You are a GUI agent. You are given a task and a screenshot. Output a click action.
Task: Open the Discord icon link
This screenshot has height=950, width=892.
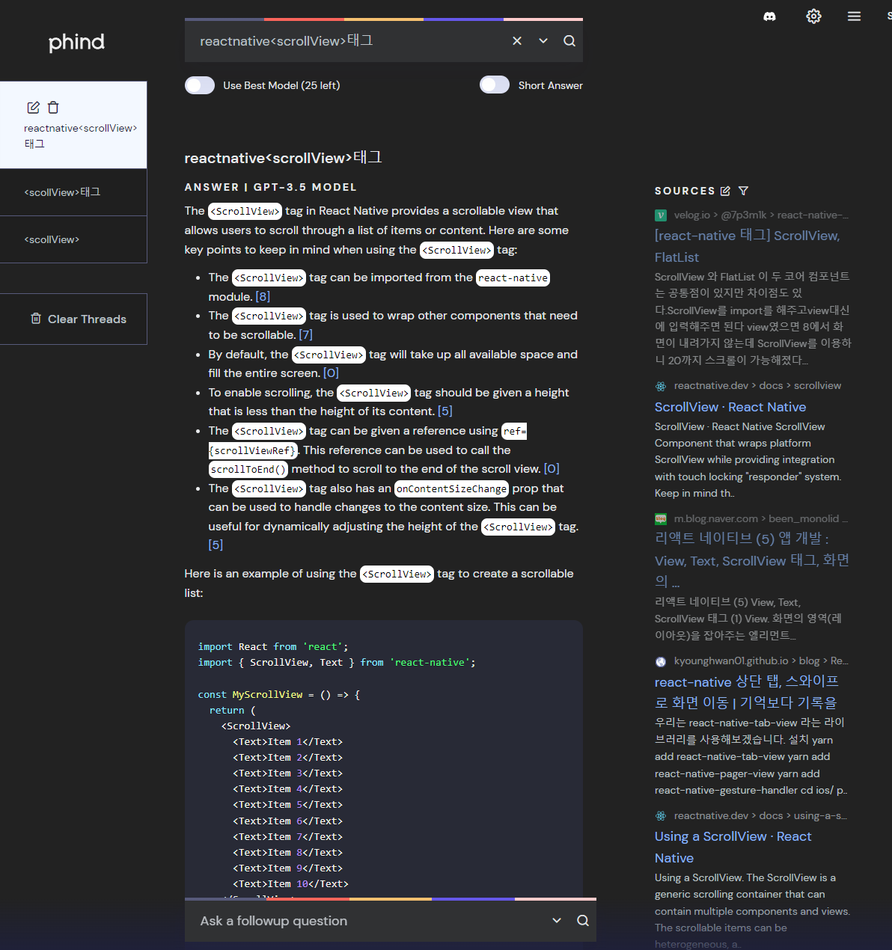[769, 16]
